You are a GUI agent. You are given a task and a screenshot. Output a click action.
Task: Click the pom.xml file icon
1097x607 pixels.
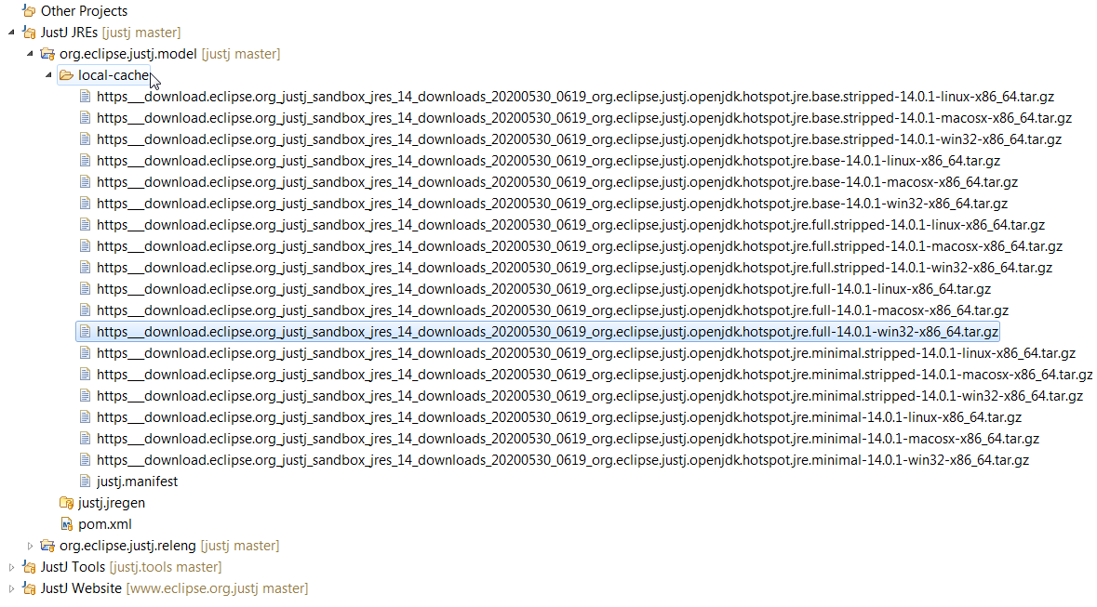66,524
